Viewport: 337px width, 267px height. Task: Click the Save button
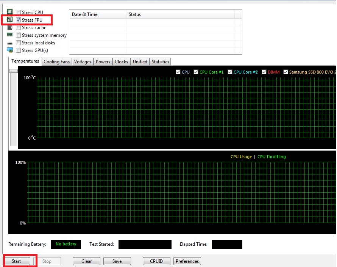117,261
